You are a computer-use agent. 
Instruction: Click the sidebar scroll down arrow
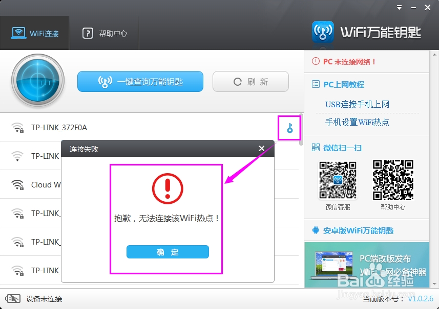(x=434, y=284)
